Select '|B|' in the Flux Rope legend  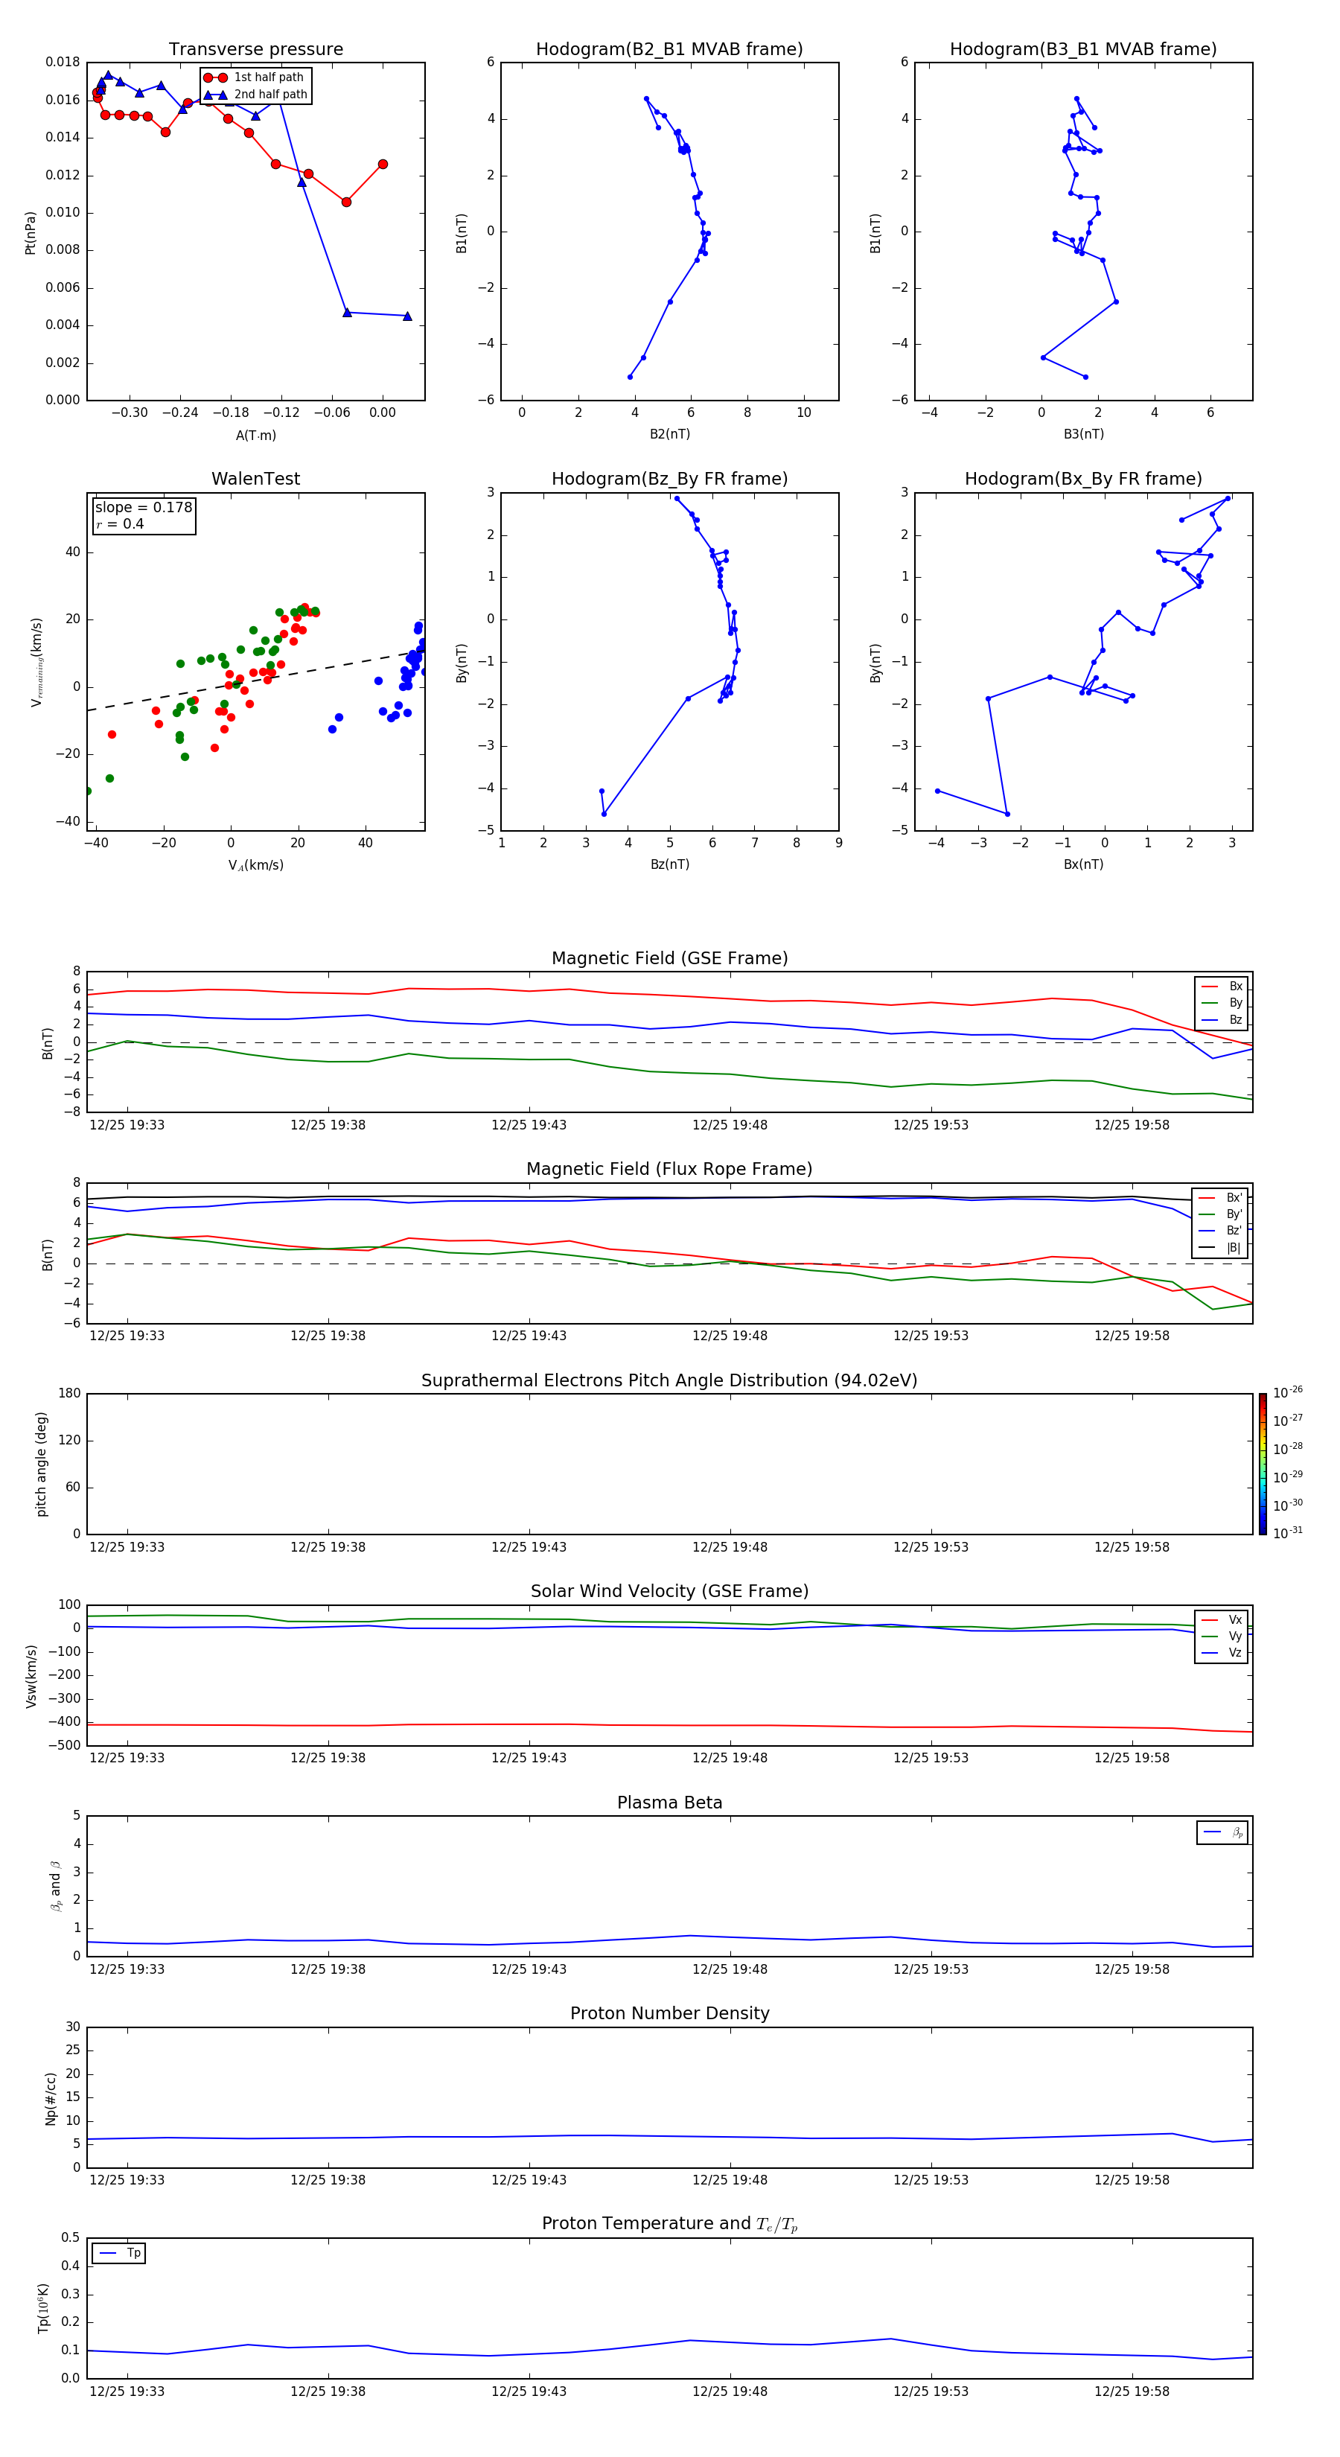(1221, 1248)
